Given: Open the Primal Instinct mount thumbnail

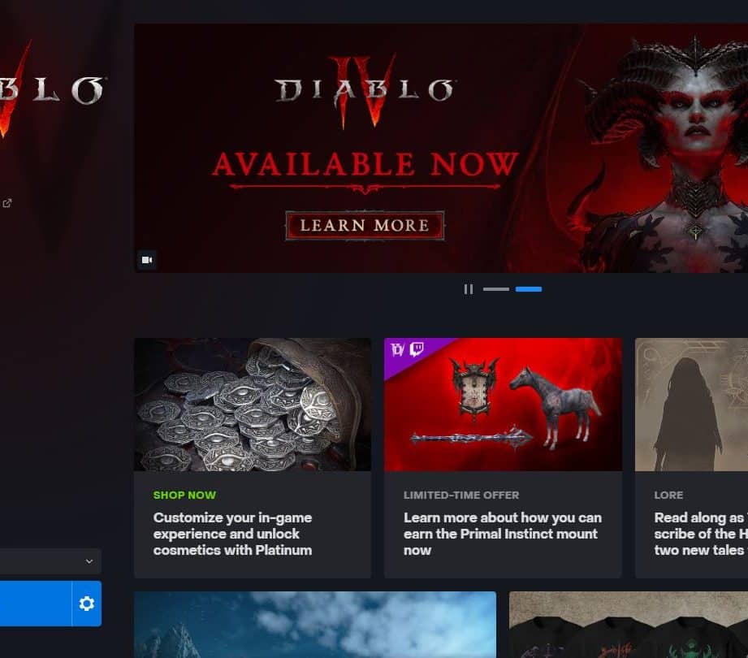Looking at the screenshot, I should [x=503, y=405].
